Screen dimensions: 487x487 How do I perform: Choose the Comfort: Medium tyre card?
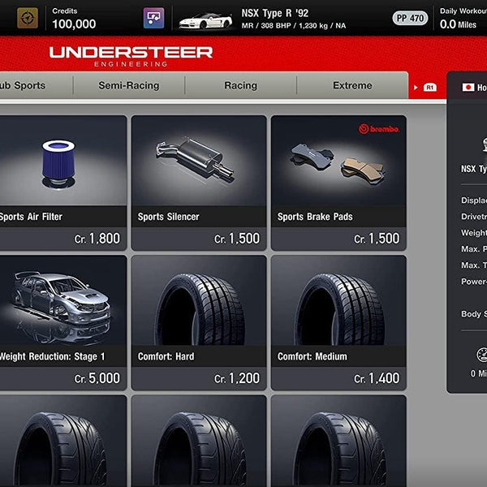coord(338,323)
